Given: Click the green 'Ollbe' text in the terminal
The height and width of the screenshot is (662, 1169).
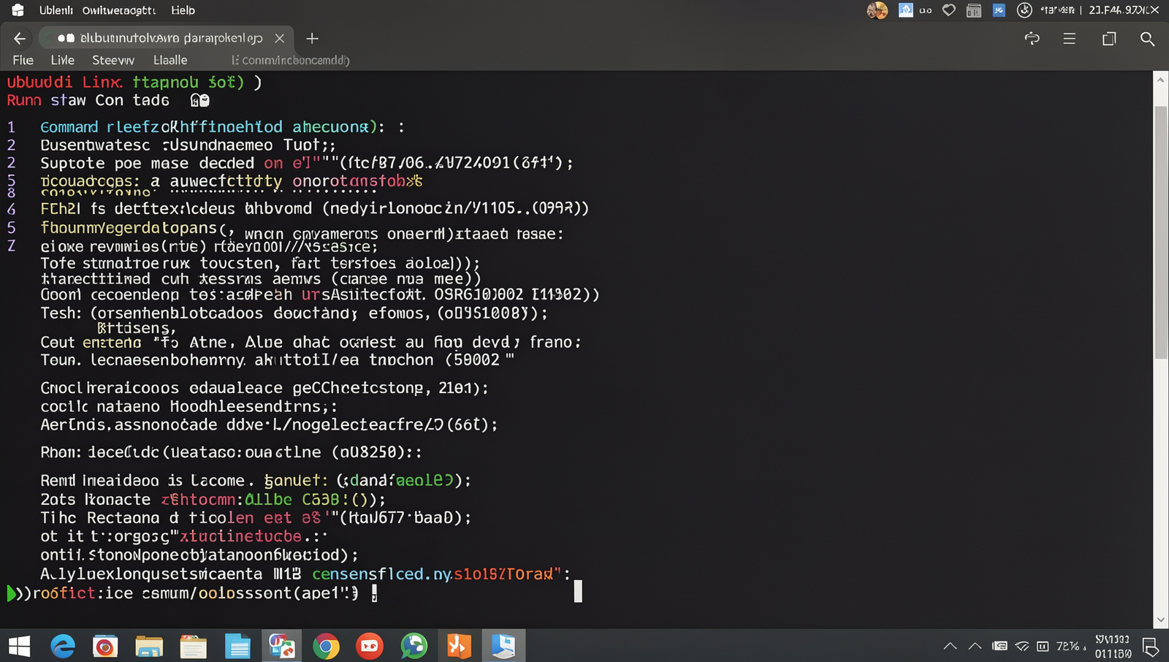Looking at the screenshot, I should pyautogui.click(x=268, y=500).
